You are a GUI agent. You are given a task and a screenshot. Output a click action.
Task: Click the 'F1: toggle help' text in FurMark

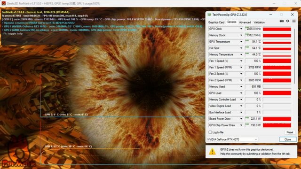tap(13, 33)
